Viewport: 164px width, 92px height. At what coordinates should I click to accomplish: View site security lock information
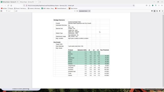[x=26, y=6]
